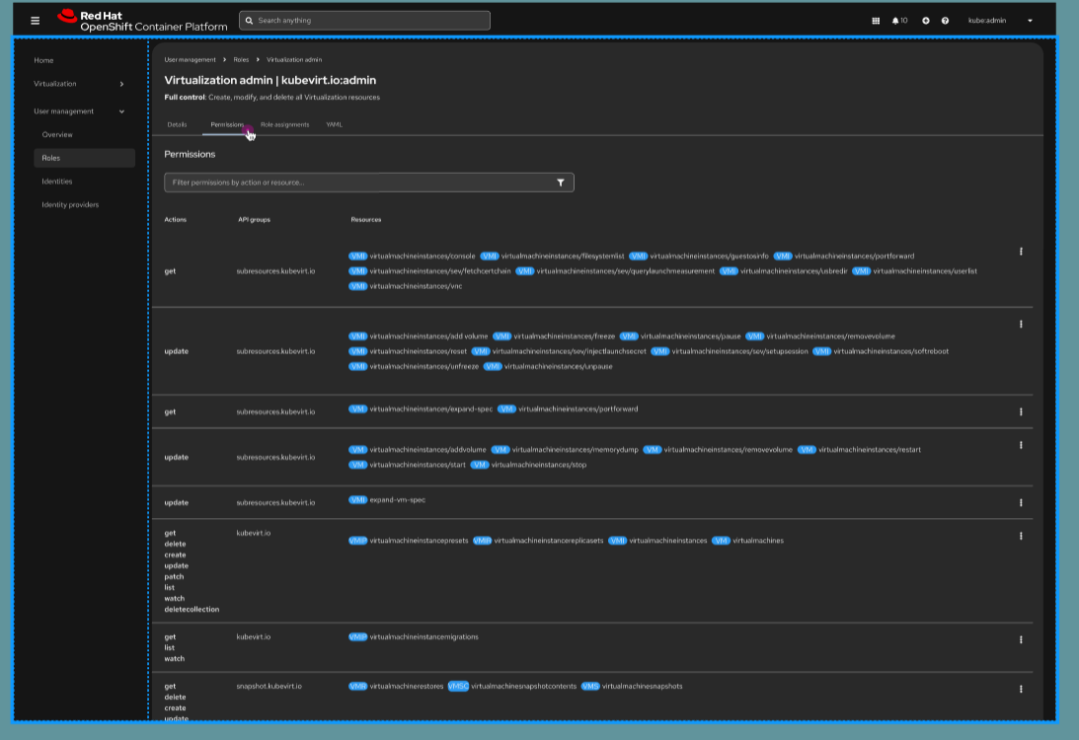Open kebab menu for virtualmachineinstancemigrations row
Image resolution: width=1079 pixels, height=740 pixels.
pyautogui.click(x=1021, y=639)
